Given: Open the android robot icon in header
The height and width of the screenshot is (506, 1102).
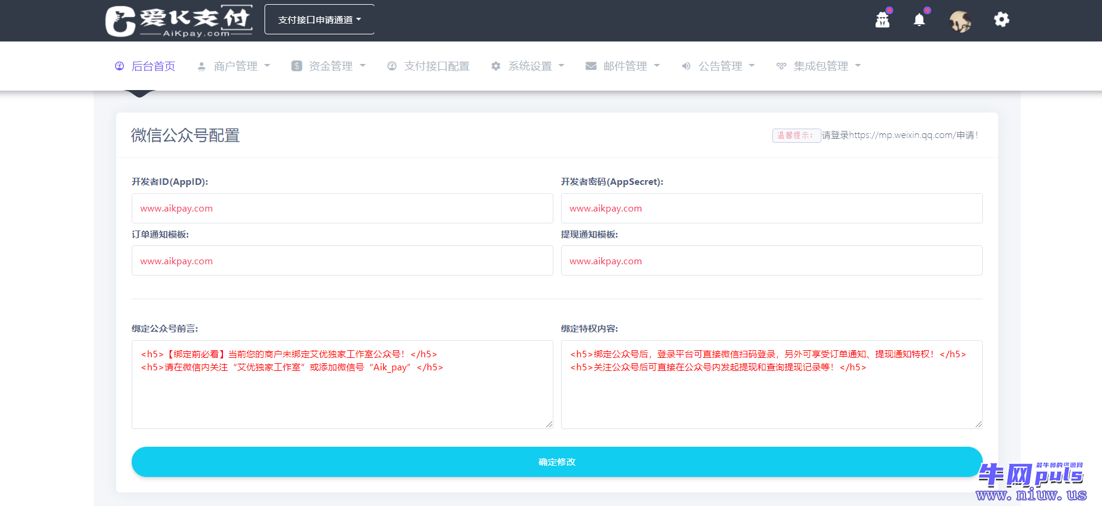Looking at the screenshot, I should 883,20.
